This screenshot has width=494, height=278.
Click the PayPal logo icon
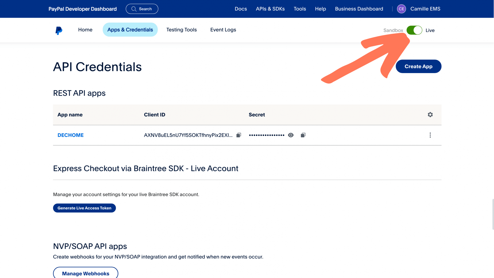tap(59, 31)
